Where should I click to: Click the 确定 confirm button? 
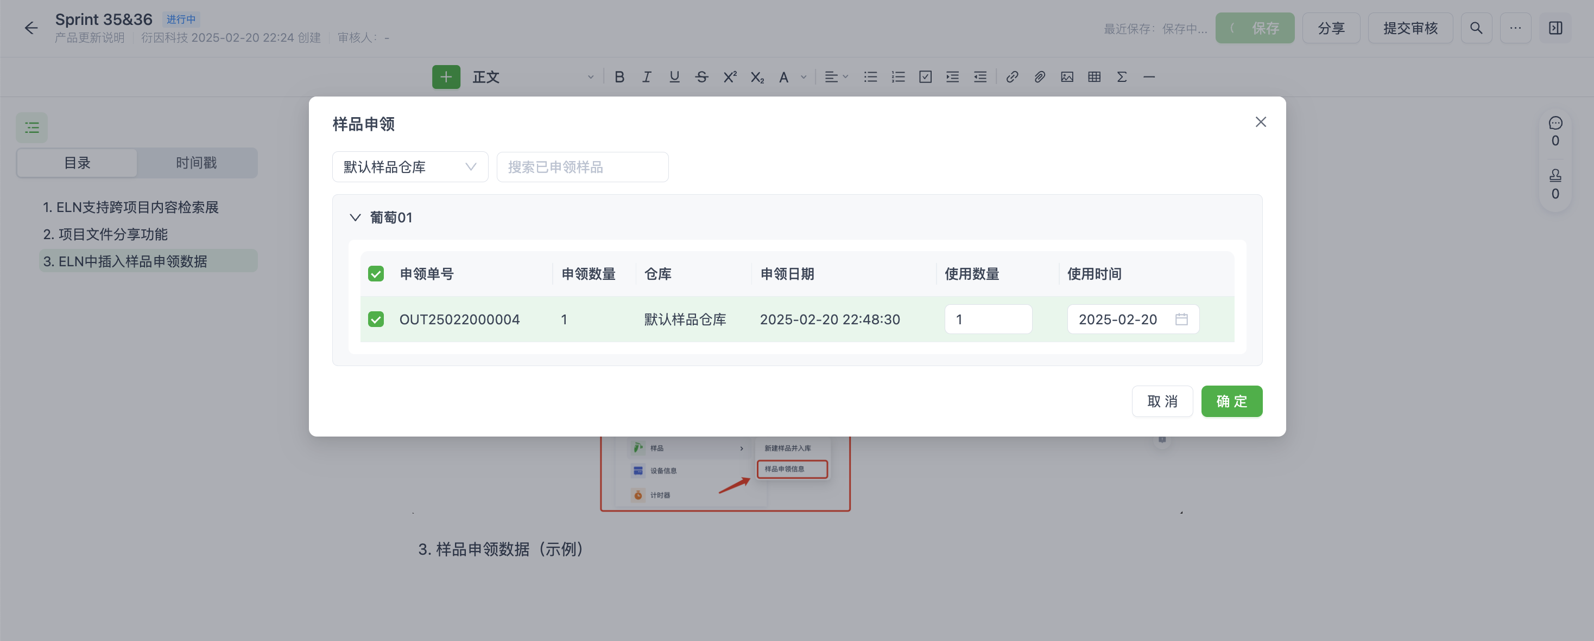1231,401
